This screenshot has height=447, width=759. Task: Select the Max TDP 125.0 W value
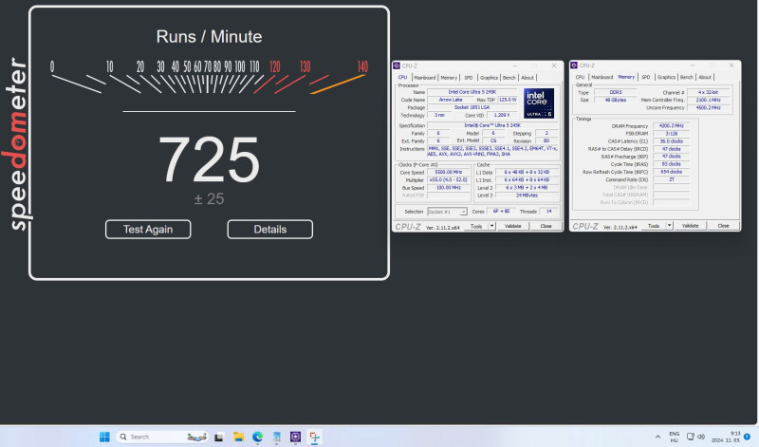508,100
